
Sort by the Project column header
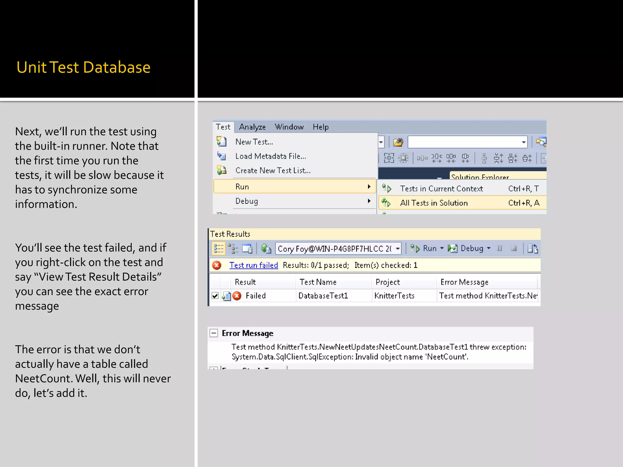click(x=404, y=282)
